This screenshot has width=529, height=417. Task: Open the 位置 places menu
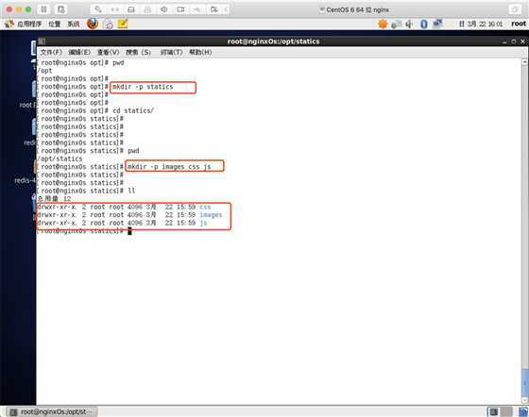(55, 24)
